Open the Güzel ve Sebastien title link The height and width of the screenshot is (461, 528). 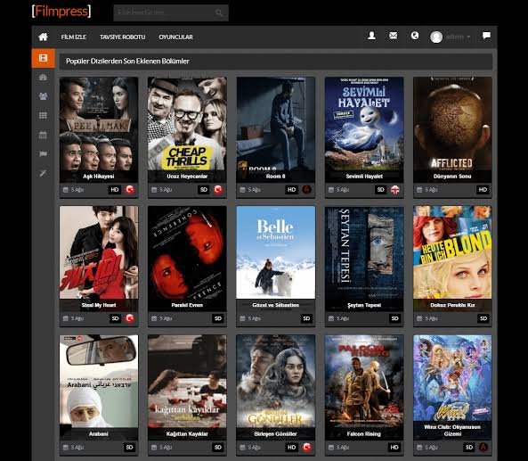click(275, 305)
